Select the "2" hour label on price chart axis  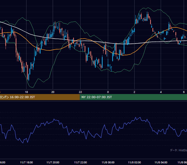pos(134,92)
